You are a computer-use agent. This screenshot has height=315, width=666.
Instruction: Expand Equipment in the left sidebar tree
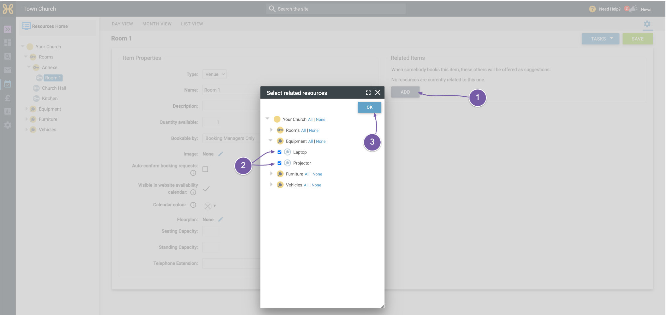(26, 109)
